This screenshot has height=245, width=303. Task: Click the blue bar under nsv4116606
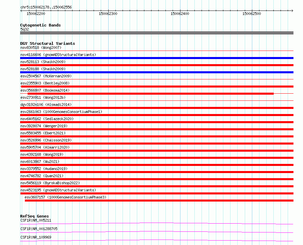point(157,58)
